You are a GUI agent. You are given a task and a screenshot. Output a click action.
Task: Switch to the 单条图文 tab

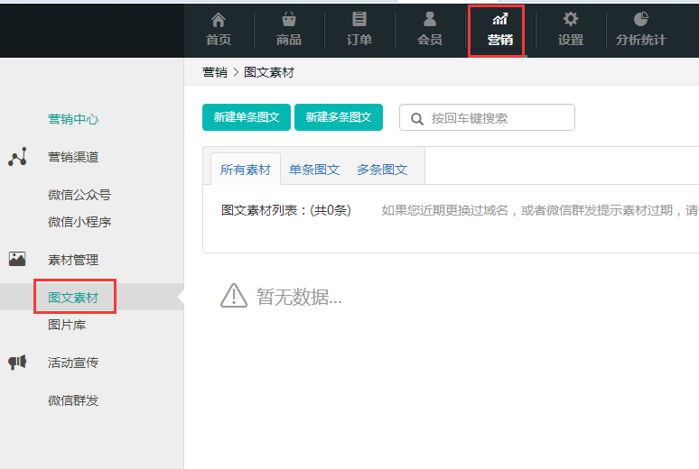[x=314, y=170]
